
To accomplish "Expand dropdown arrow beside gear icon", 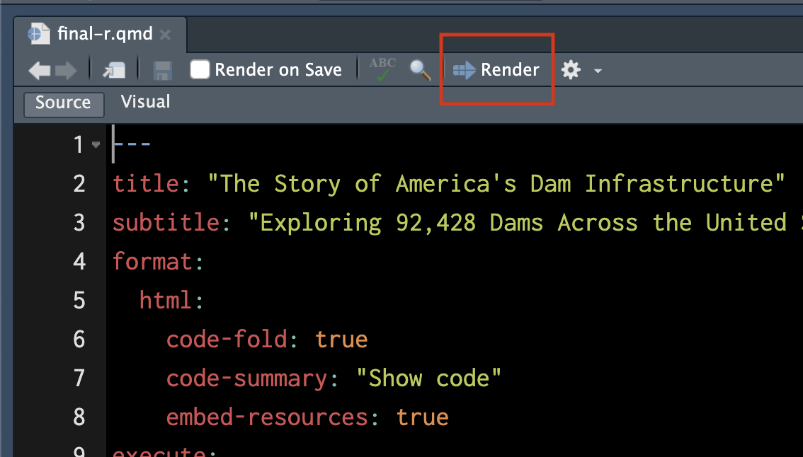I will [x=598, y=71].
